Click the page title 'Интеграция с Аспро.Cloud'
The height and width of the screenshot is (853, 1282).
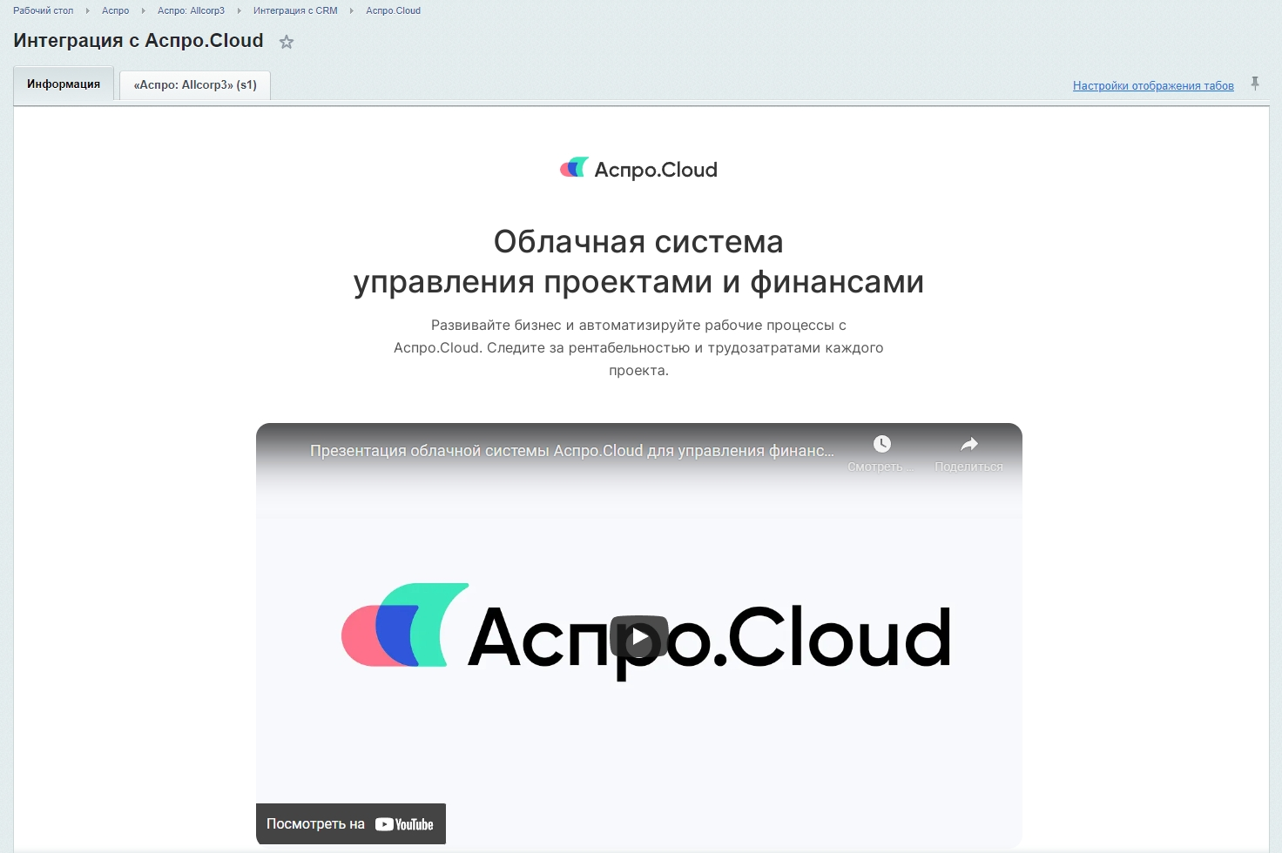(x=138, y=41)
